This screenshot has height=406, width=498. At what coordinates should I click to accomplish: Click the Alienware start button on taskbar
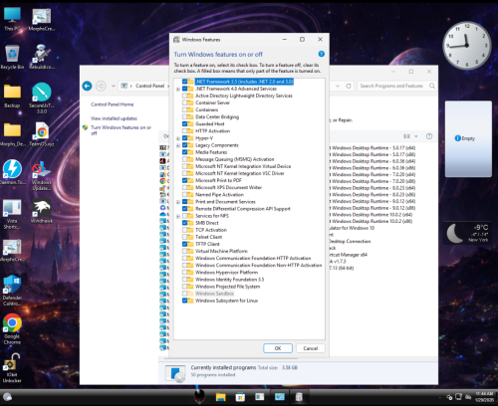pyautogui.click(x=199, y=396)
